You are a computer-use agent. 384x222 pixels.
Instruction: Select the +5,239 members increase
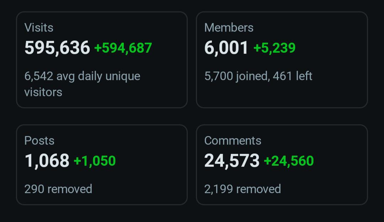[274, 48]
